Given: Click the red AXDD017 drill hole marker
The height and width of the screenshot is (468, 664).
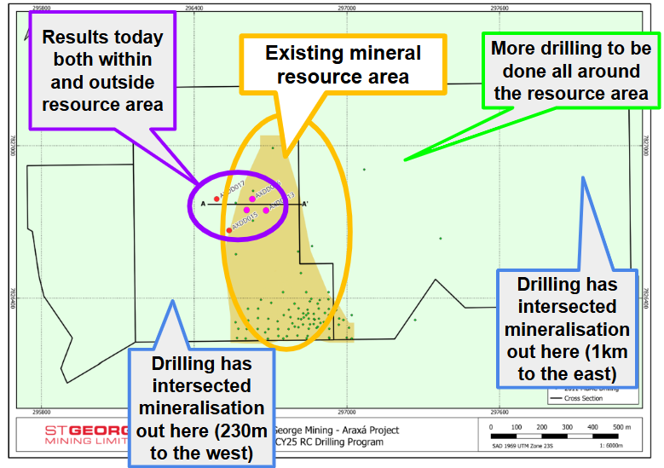Looking at the screenshot, I should (217, 199).
